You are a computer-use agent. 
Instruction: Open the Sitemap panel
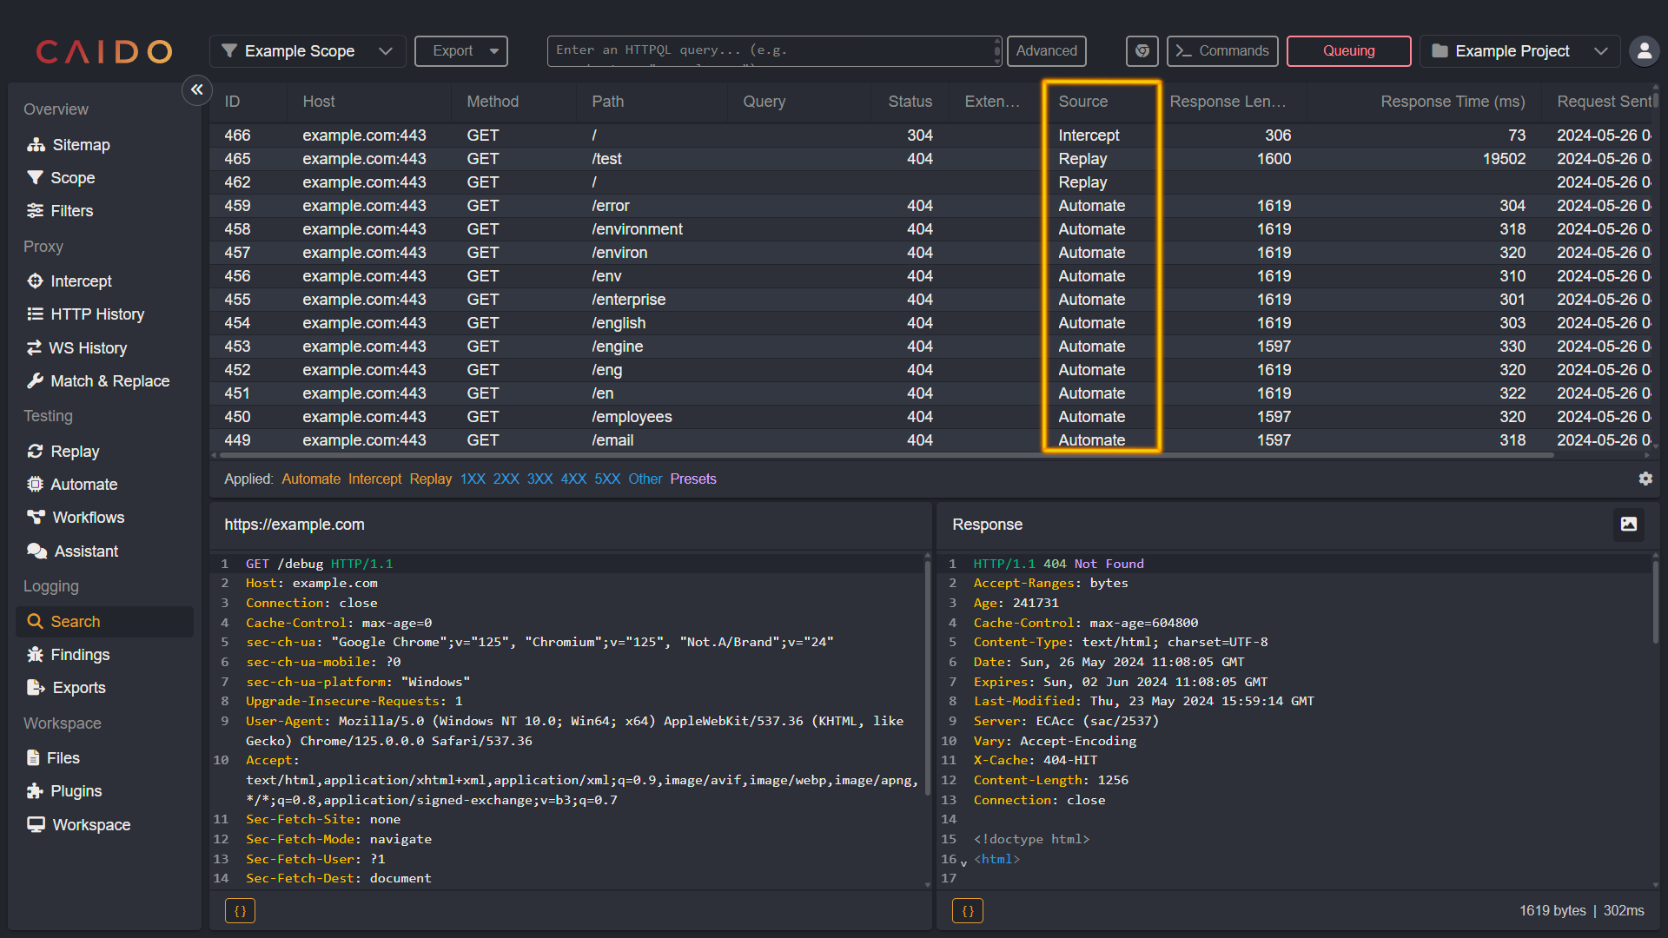coord(83,143)
